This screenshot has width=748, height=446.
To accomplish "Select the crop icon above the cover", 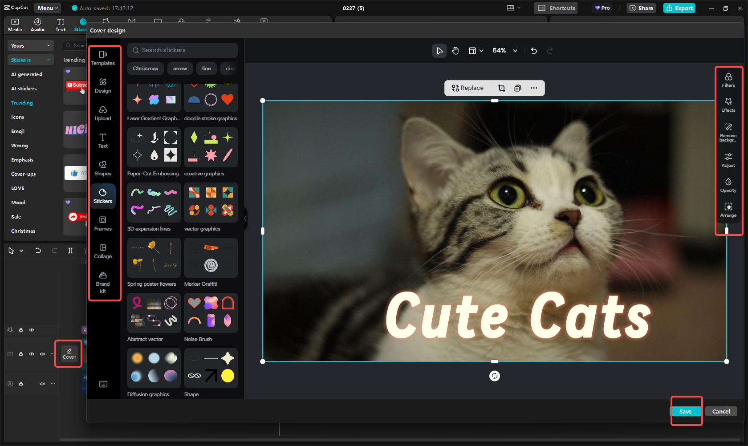I will tap(502, 88).
